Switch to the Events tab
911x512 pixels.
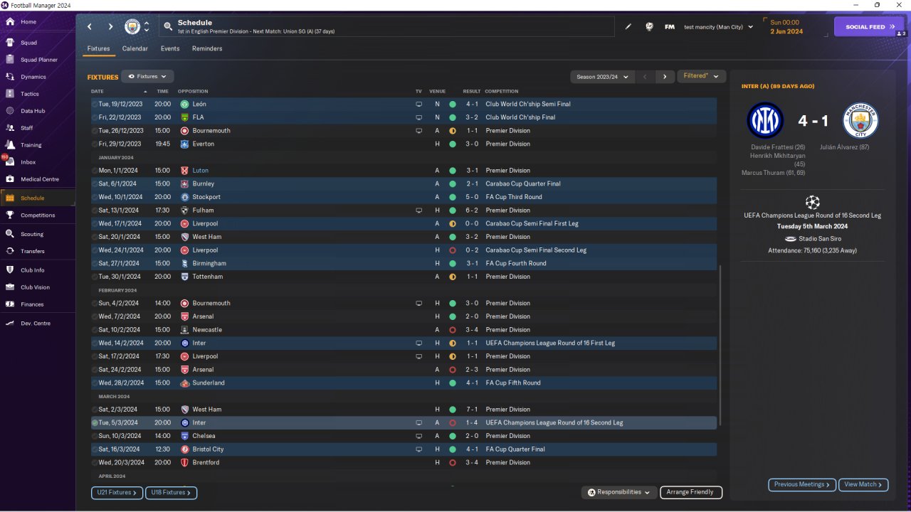[170, 49]
